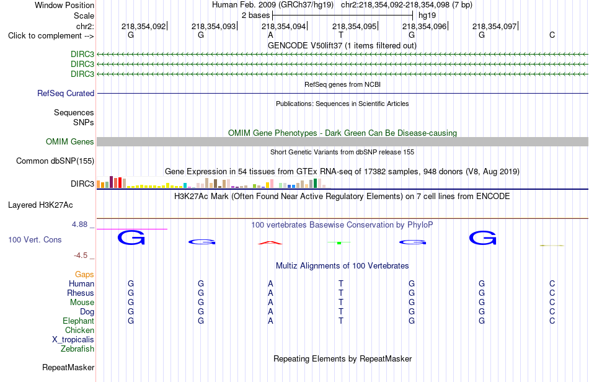The image size is (589, 382).
Task: Open the 'RefSeq genes from NCBI' track title
Action: (342, 84)
